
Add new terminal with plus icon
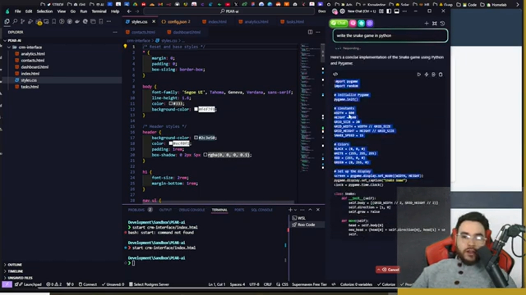(x=290, y=210)
